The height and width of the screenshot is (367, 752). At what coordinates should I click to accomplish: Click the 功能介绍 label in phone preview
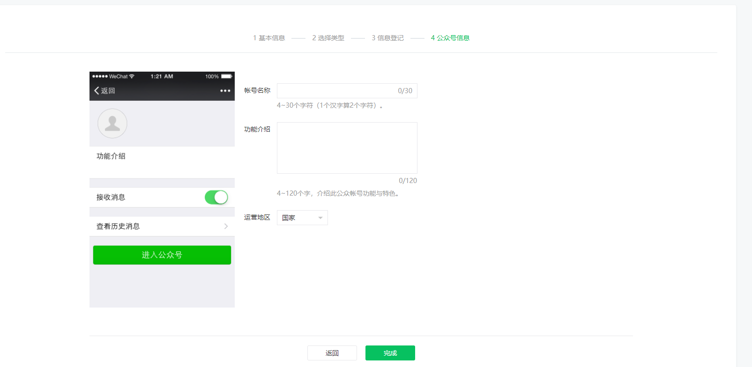click(x=111, y=156)
